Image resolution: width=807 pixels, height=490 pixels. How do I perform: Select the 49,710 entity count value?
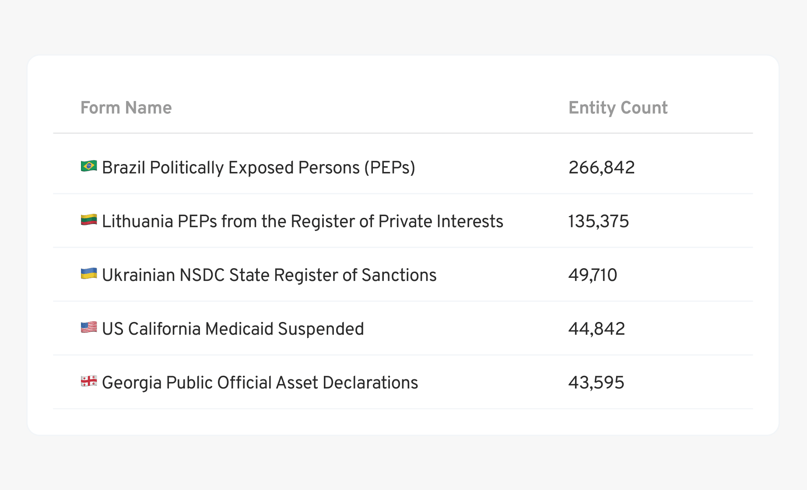(x=593, y=275)
